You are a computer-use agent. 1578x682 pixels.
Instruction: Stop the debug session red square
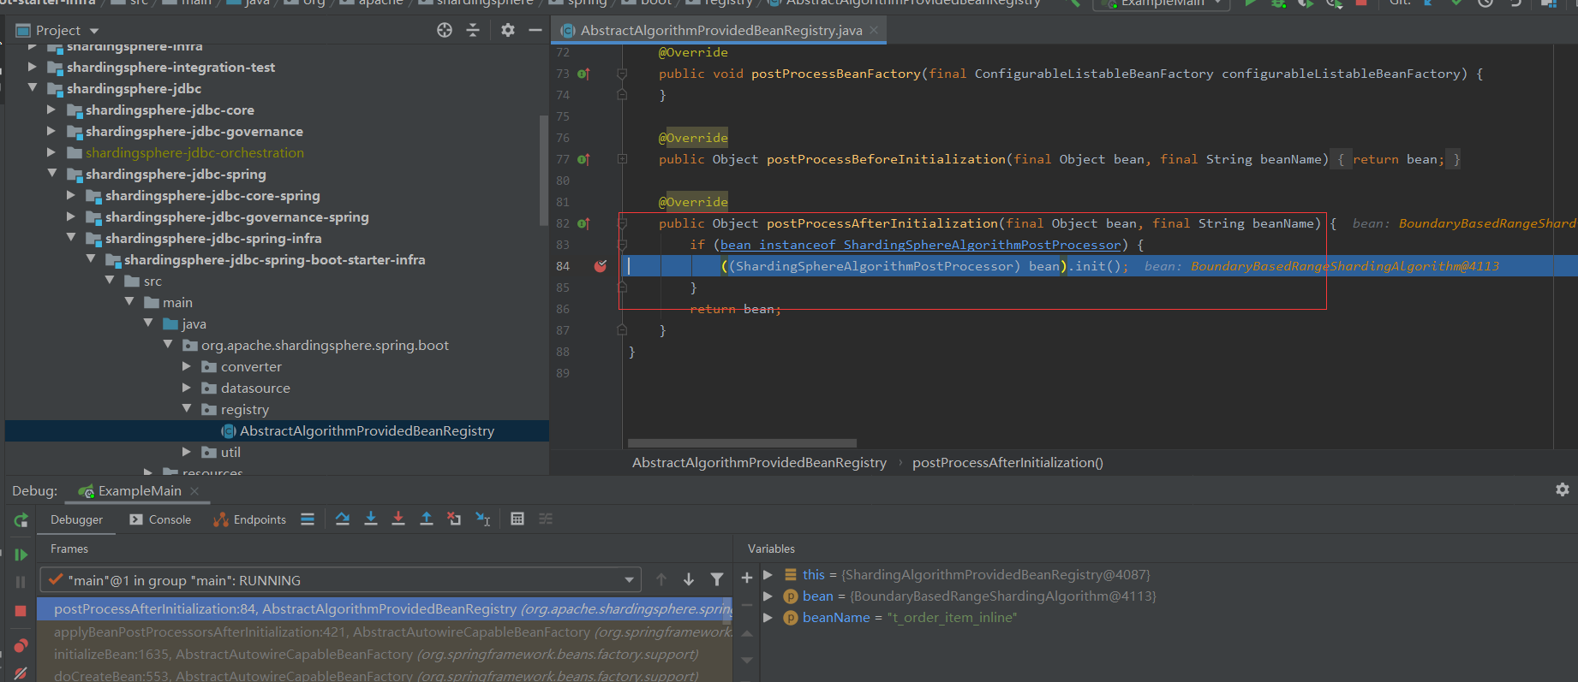coord(21,611)
